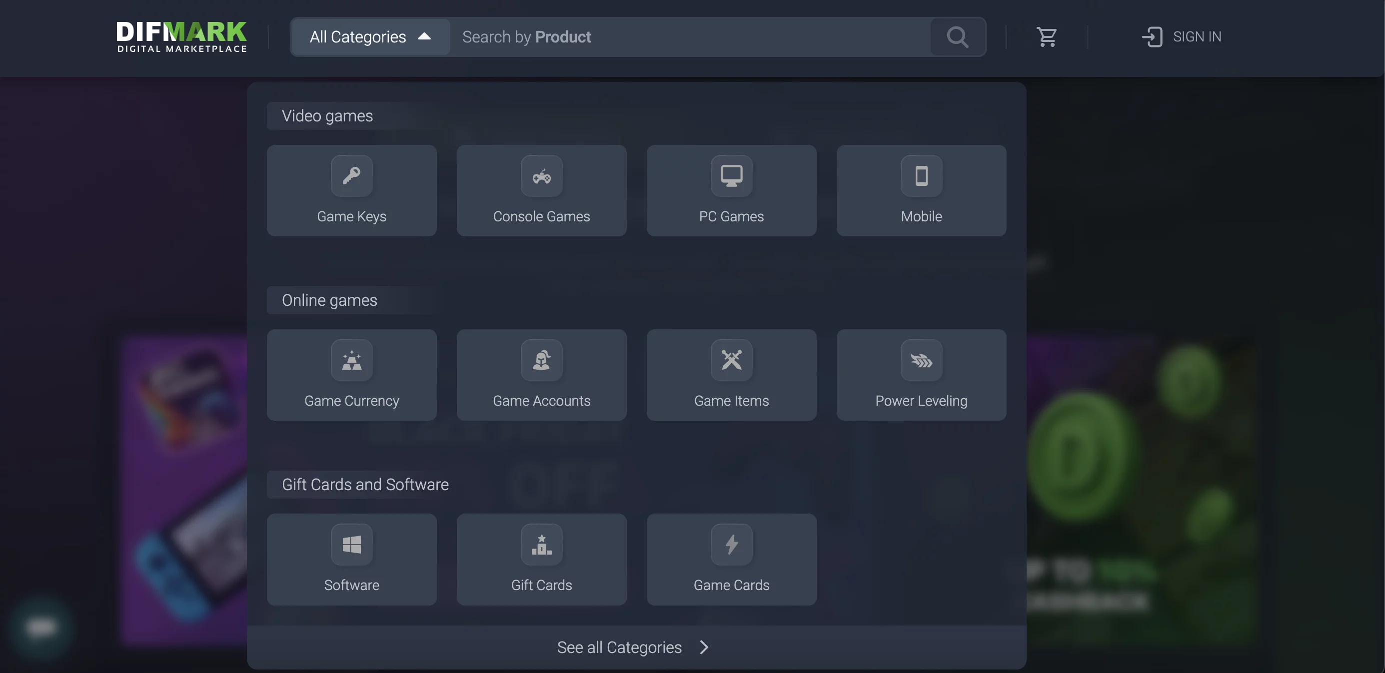Image resolution: width=1385 pixels, height=673 pixels.
Task: Open Console Games gamepad icon
Action: (541, 176)
